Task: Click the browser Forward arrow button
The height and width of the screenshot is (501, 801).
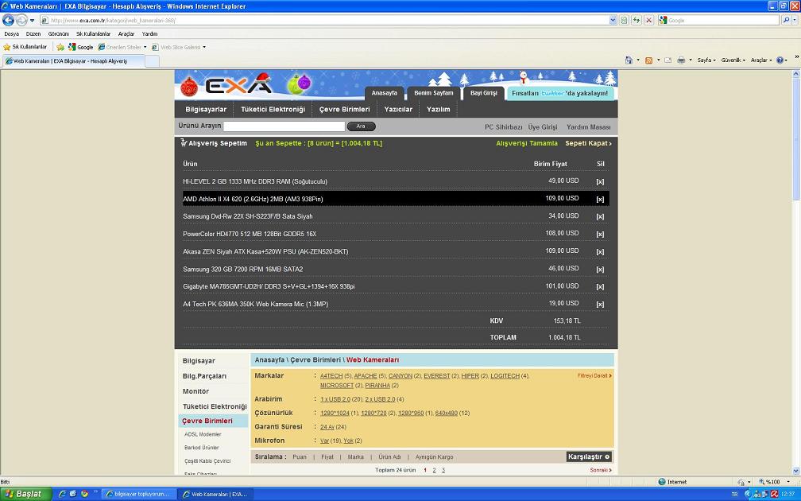Action: 21,20
